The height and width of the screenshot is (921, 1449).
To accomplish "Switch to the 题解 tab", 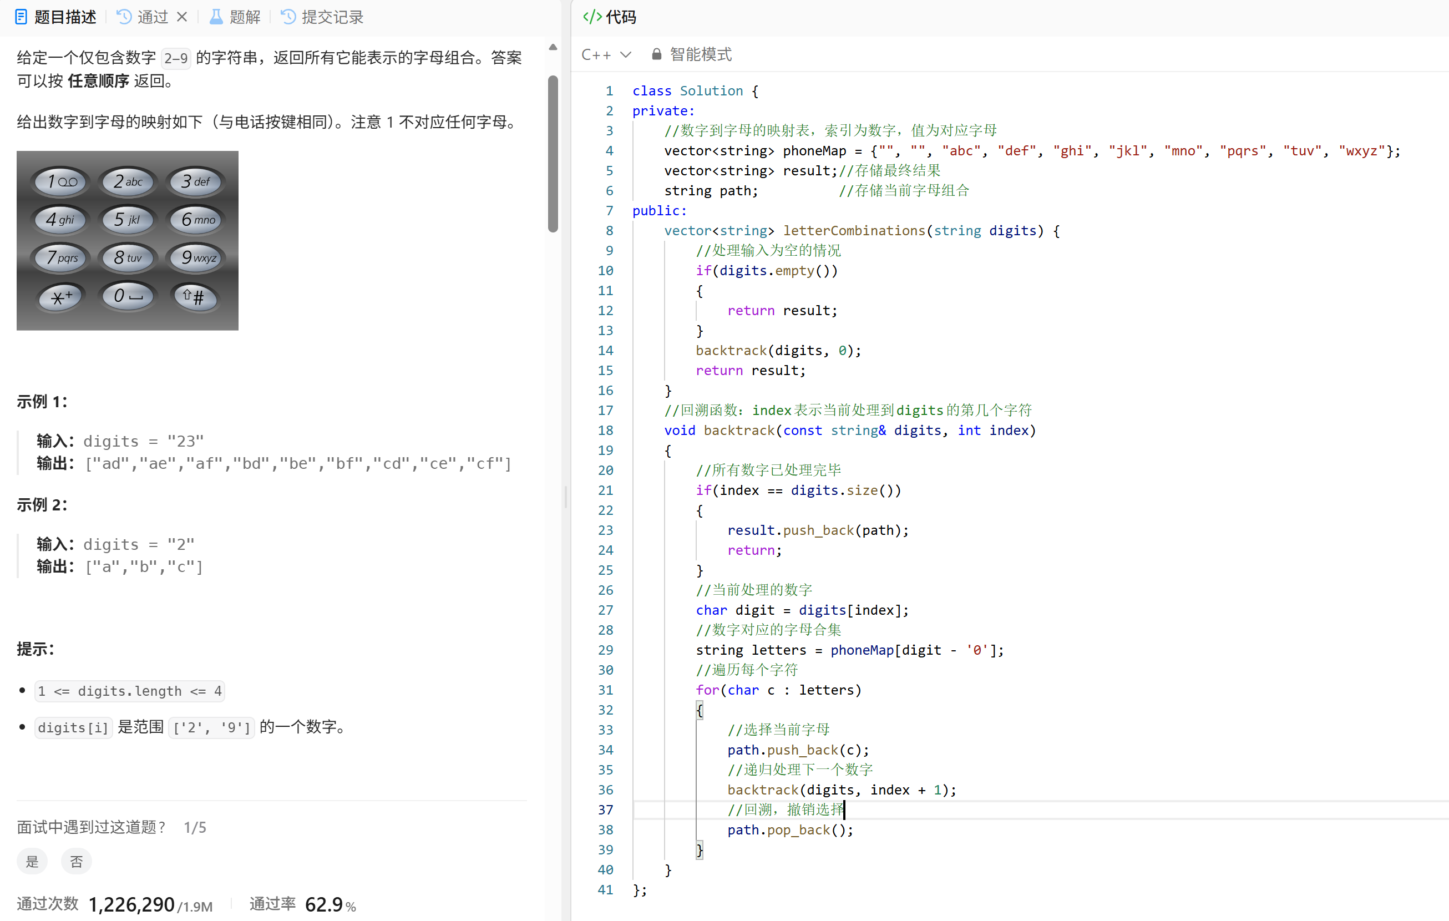I will click(244, 17).
